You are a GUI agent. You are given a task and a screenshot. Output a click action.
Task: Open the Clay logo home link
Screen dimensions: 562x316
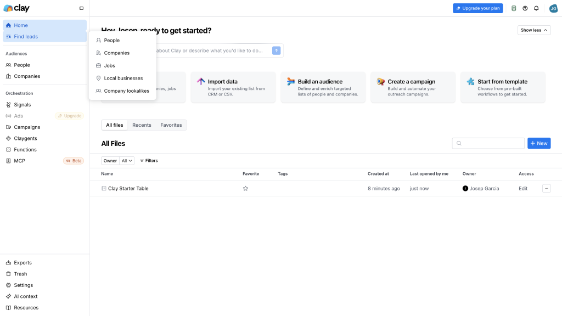click(x=16, y=8)
